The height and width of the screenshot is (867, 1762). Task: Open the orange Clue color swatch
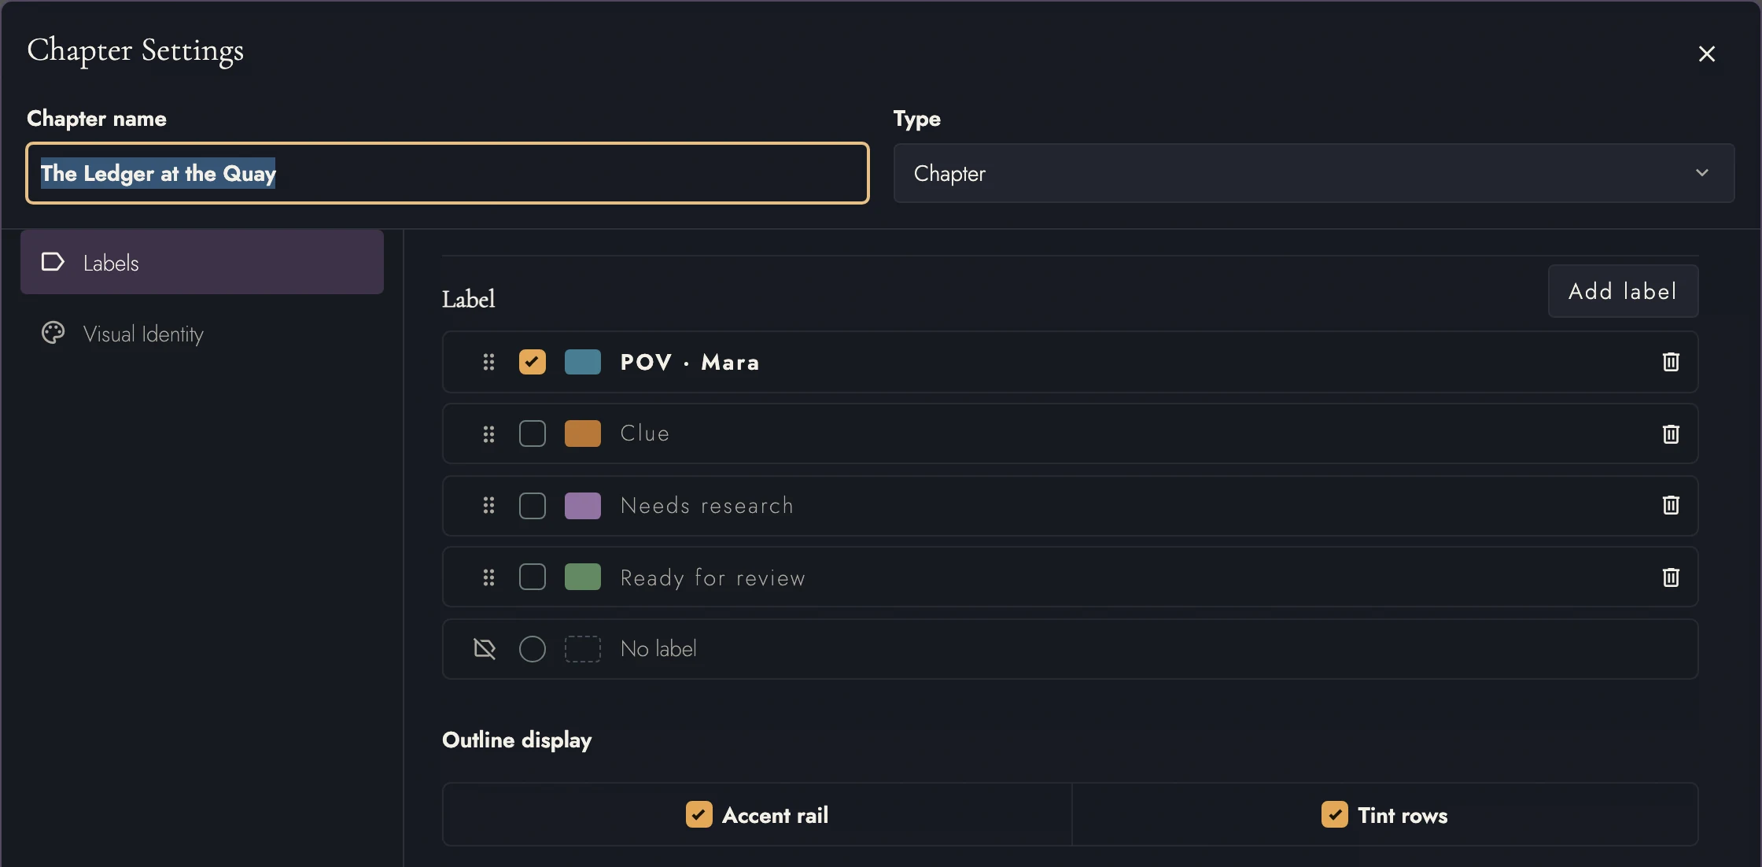click(583, 434)
